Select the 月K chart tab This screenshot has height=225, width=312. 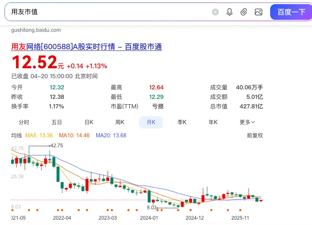[x=151, y=122]
